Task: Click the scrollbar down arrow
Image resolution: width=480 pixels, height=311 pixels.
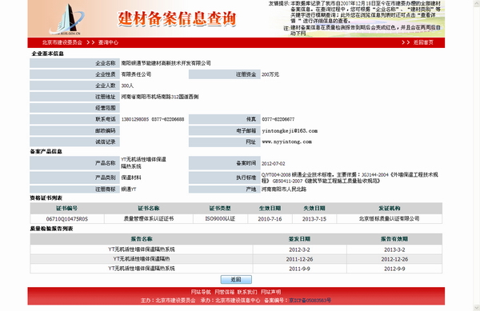Action: click(x=477, y=308)
